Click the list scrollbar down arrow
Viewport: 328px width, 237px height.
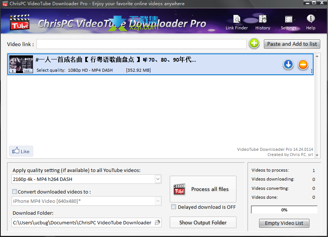pos(317,155)
